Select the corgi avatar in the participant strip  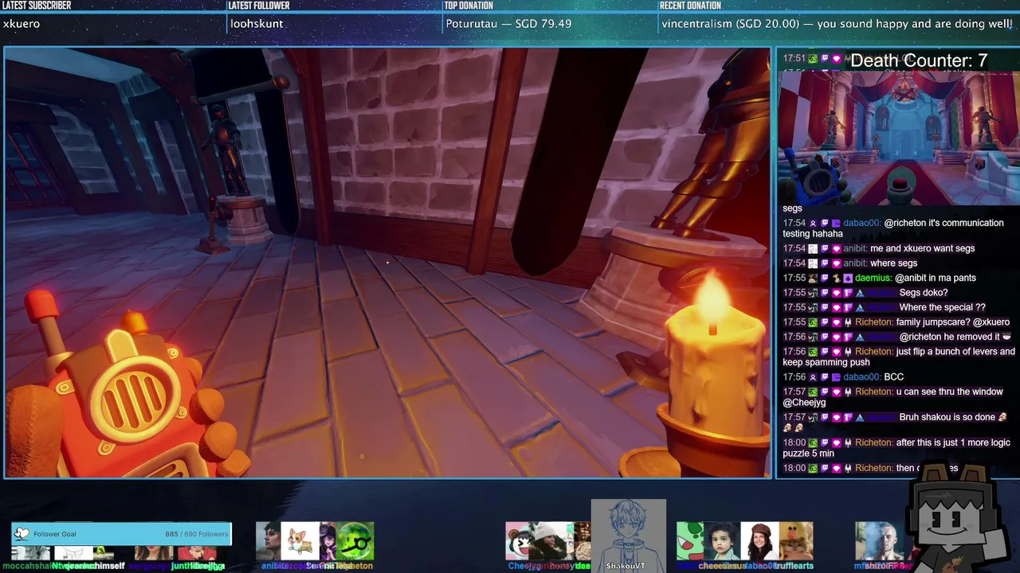coord(300,541)
